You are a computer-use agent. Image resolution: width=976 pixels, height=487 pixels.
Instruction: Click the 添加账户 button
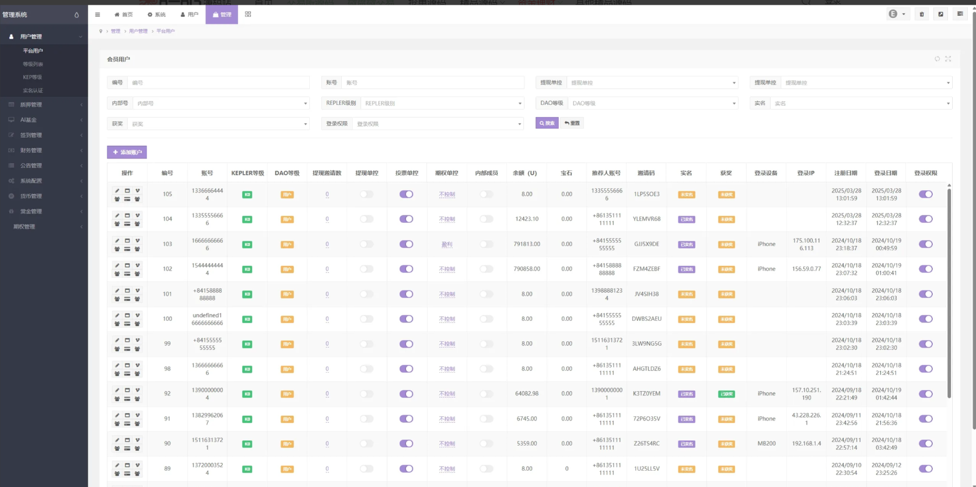127,152
